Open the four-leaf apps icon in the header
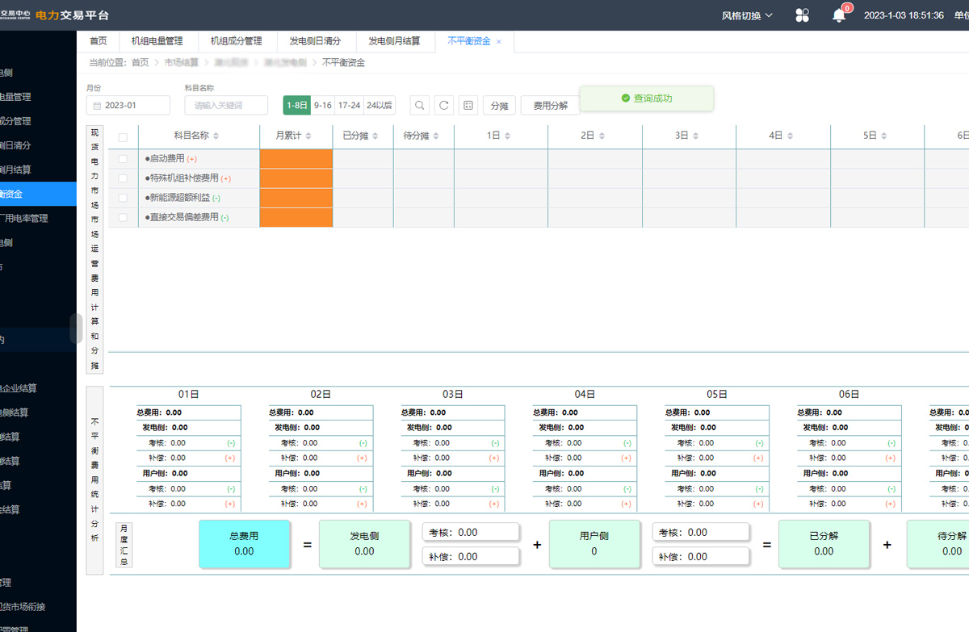Viewport: 969px width, 632px height. click(802, 15)
